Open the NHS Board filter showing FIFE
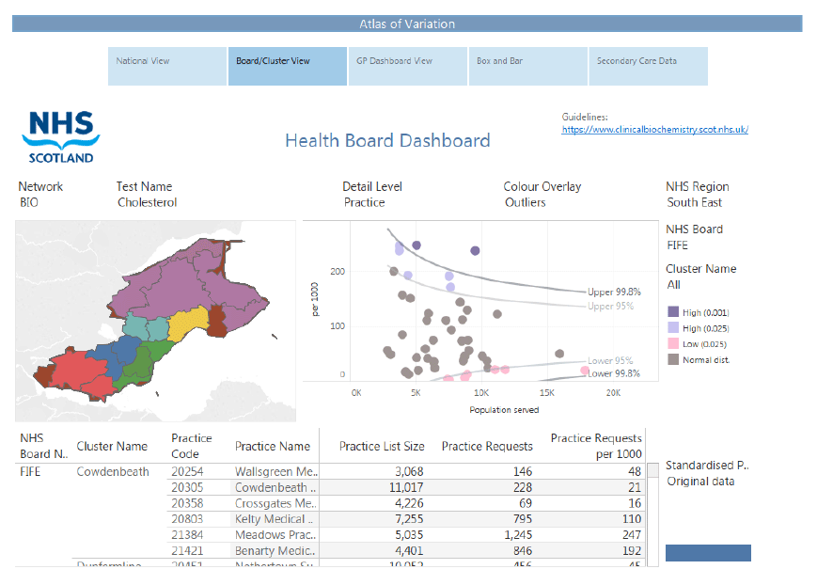This screenshot has height=585, width=817. click(x=677, y=245)
